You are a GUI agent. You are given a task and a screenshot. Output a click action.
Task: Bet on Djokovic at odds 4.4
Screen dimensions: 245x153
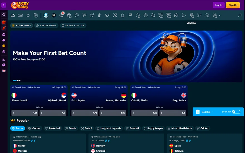(53, 113)
